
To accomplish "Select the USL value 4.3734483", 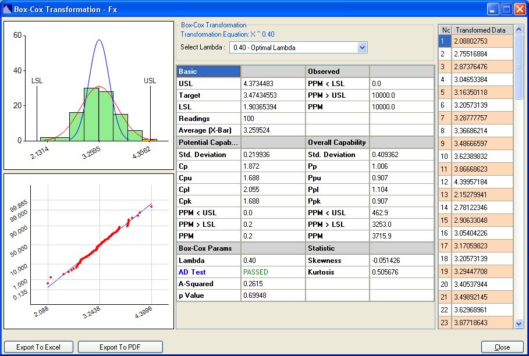I will [273, 84].
